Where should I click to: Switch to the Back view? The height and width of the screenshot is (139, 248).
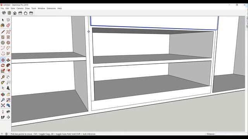pos(26,13)
